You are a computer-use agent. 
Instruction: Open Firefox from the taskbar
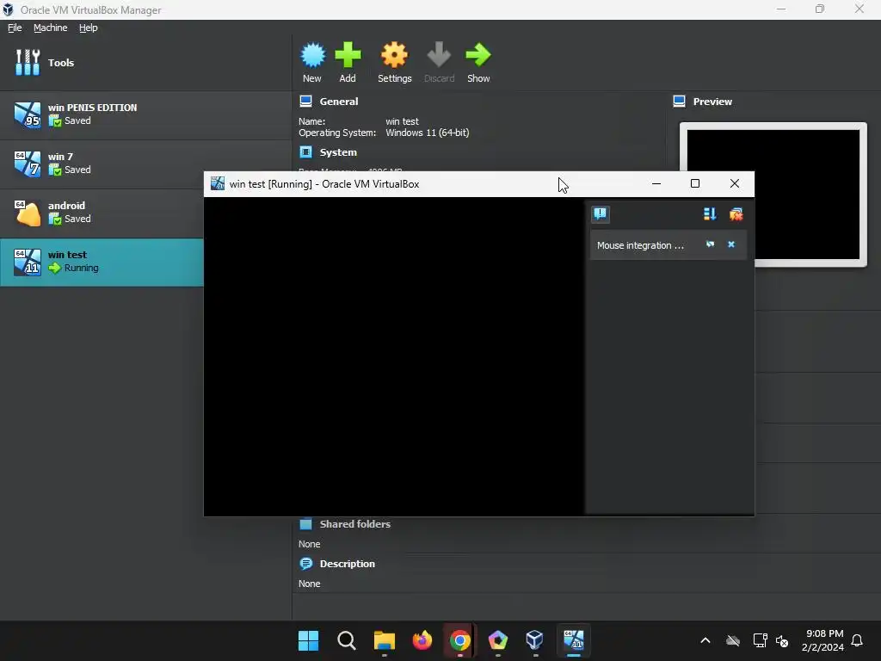[422, 640]
